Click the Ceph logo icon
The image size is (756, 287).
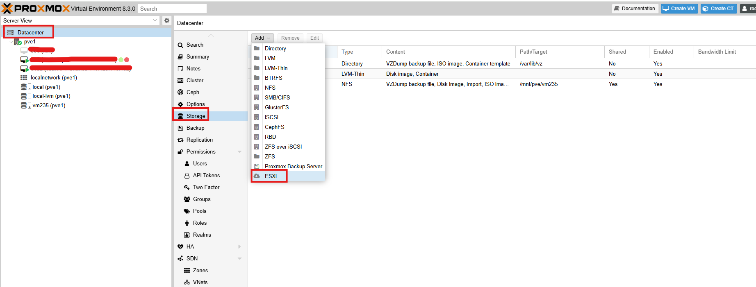(180, 93)
